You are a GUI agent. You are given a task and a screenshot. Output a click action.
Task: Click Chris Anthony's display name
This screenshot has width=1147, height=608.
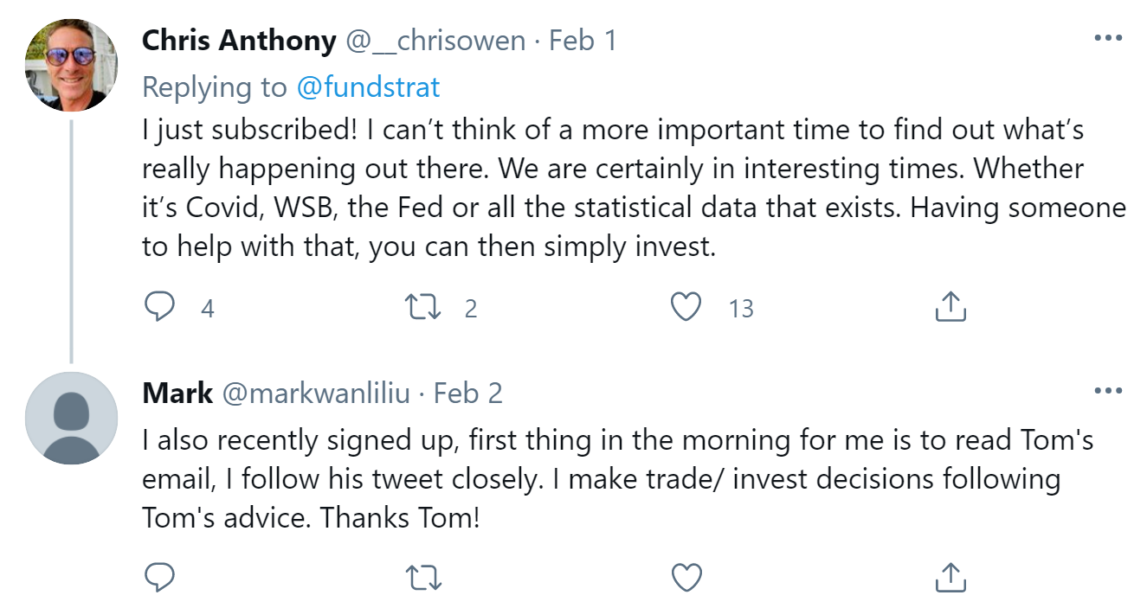click(x=238, y=41)
